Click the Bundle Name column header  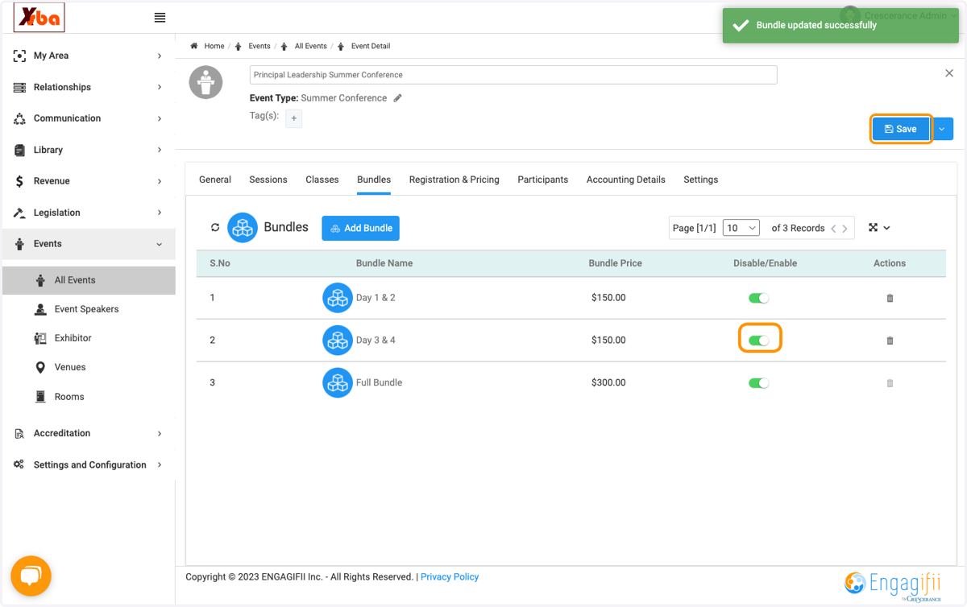[x=384, y=263]
